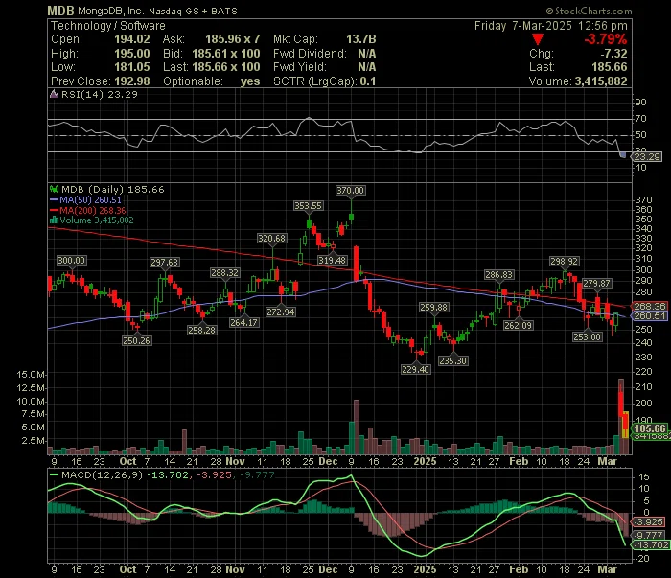Viewport: 671px width, 578px height.
Task: Click the 353.55 price peak annotation
Action: 308,206
